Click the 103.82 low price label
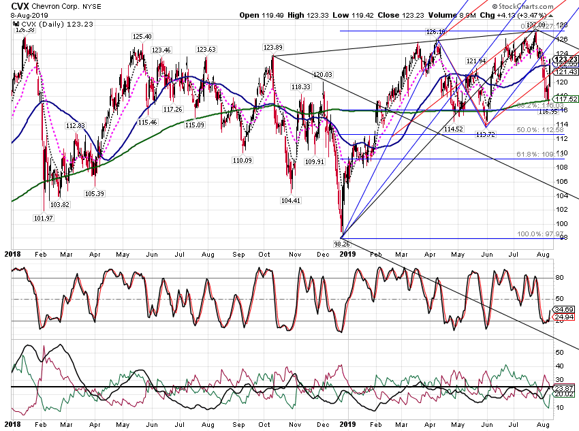Screen dimensions: 579x431 59,204
